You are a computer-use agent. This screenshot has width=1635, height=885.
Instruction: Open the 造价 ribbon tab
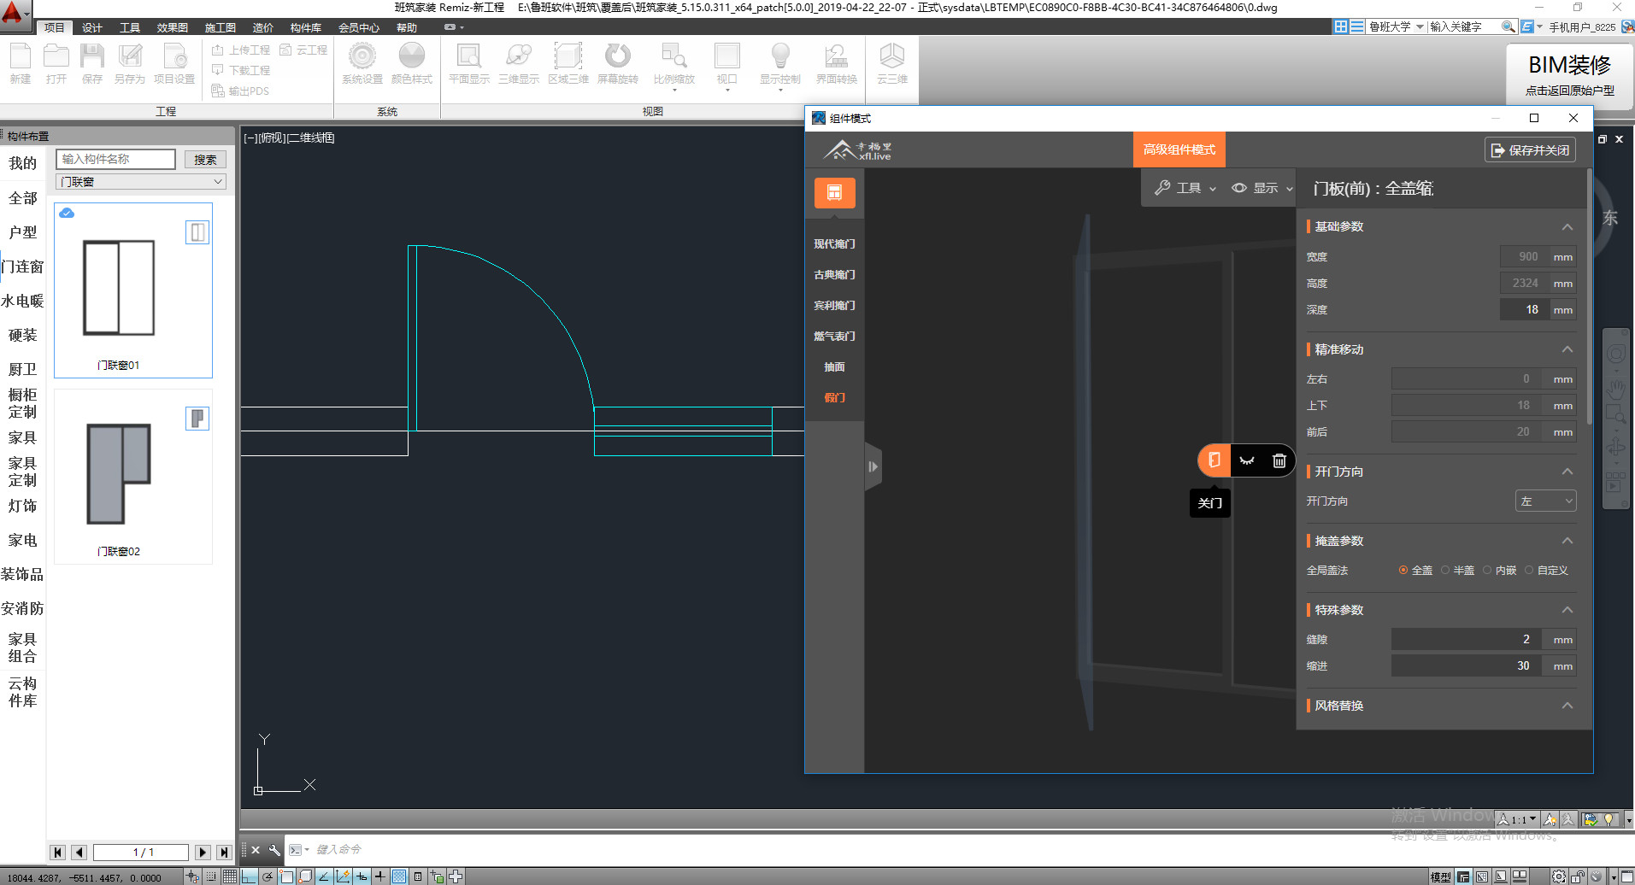click(263, 28)
